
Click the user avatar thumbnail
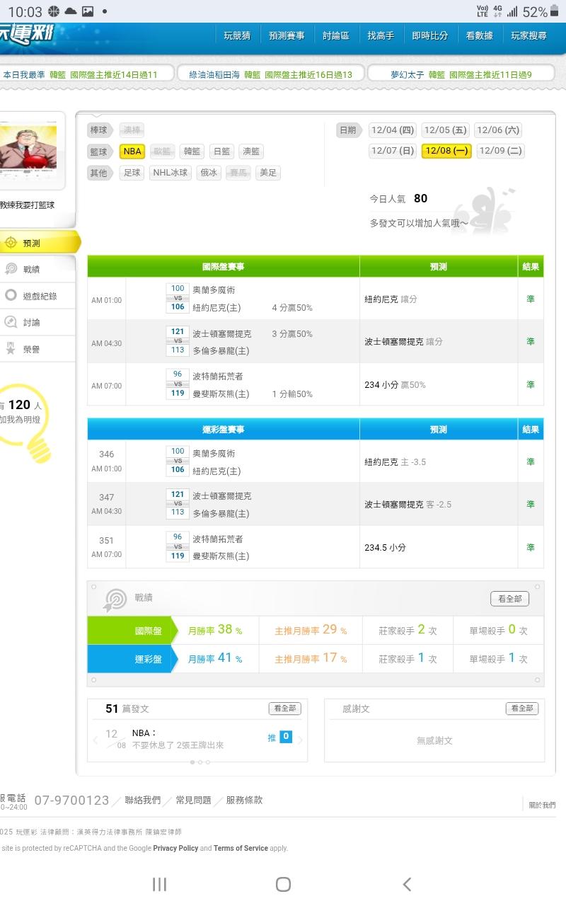click(x=28, y=147)
